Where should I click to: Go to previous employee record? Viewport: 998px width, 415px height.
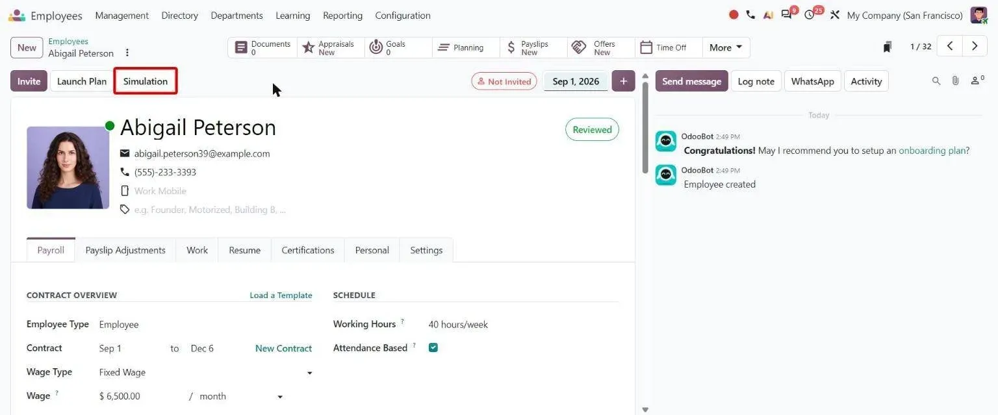click(950, 46)
